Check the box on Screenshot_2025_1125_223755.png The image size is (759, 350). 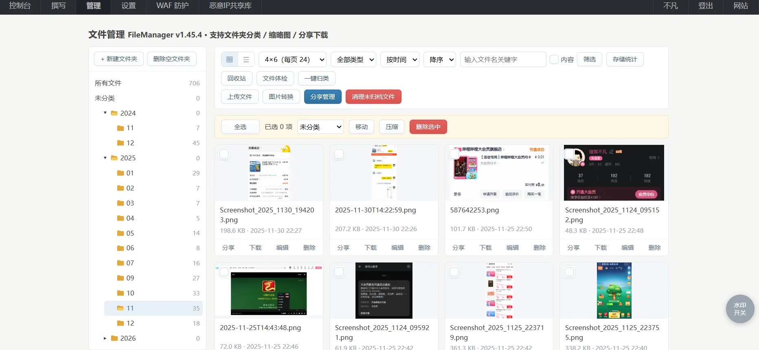click(569, 272)
